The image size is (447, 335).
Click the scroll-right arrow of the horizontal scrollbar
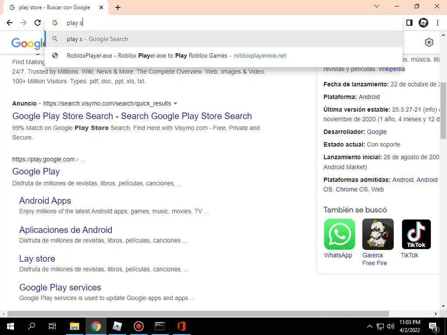436,314
